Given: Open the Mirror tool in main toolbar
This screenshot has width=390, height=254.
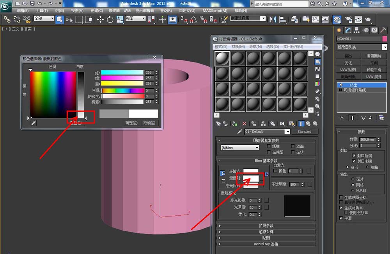Looking at the screenshot, I should (x=273, y=20).
